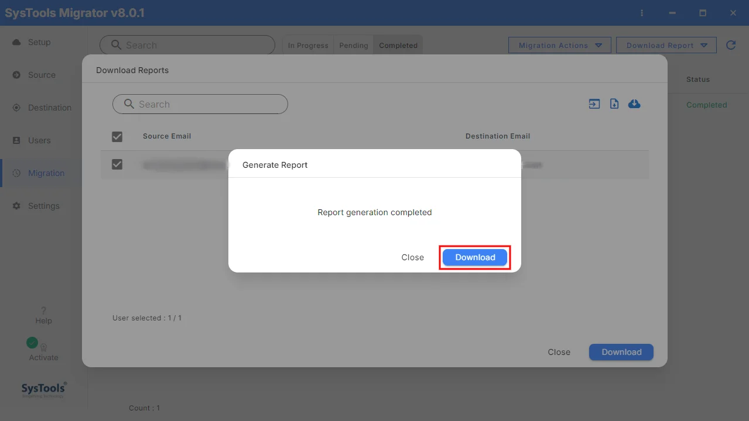Viewport: 749px width, 421px height.
Task: Click the Setup cloud icon
Action: point(16,42)
